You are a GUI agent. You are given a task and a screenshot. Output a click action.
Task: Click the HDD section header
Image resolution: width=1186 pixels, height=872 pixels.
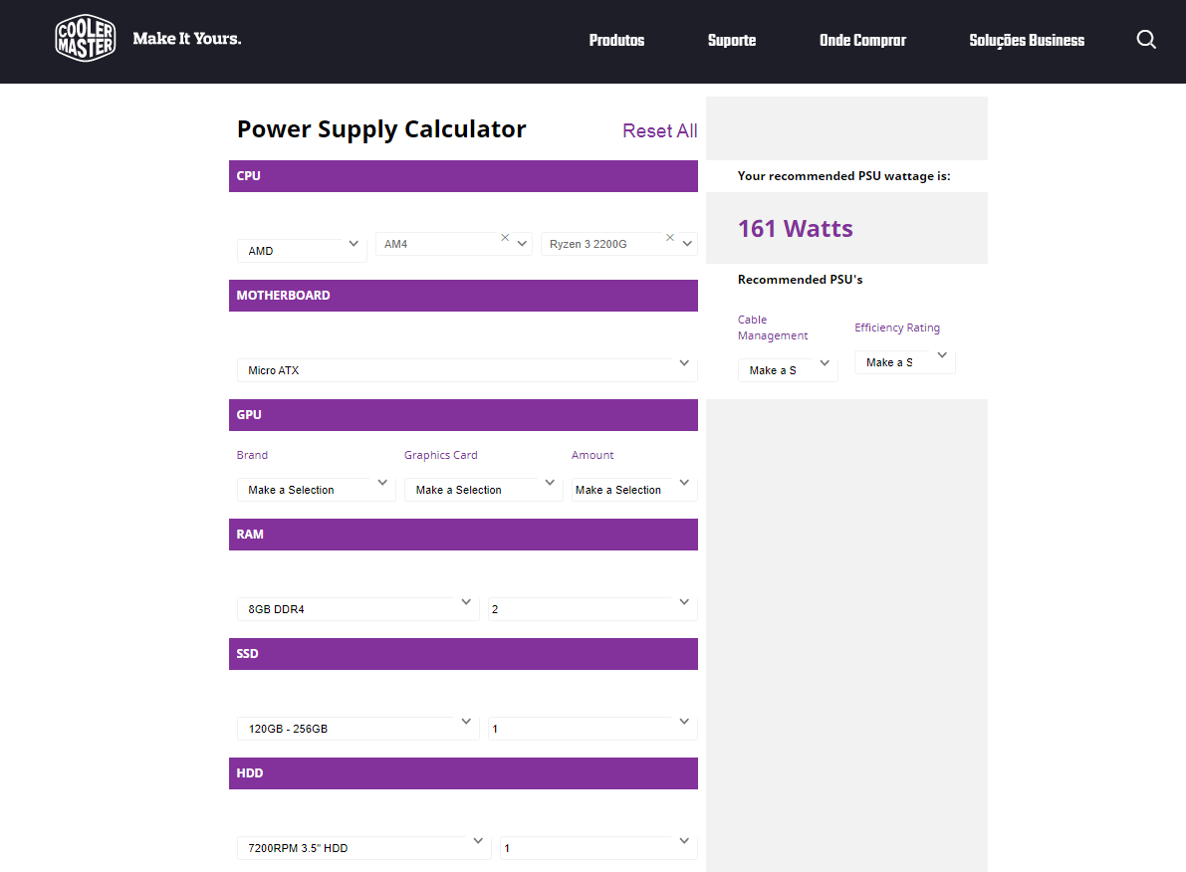[463, 772]
